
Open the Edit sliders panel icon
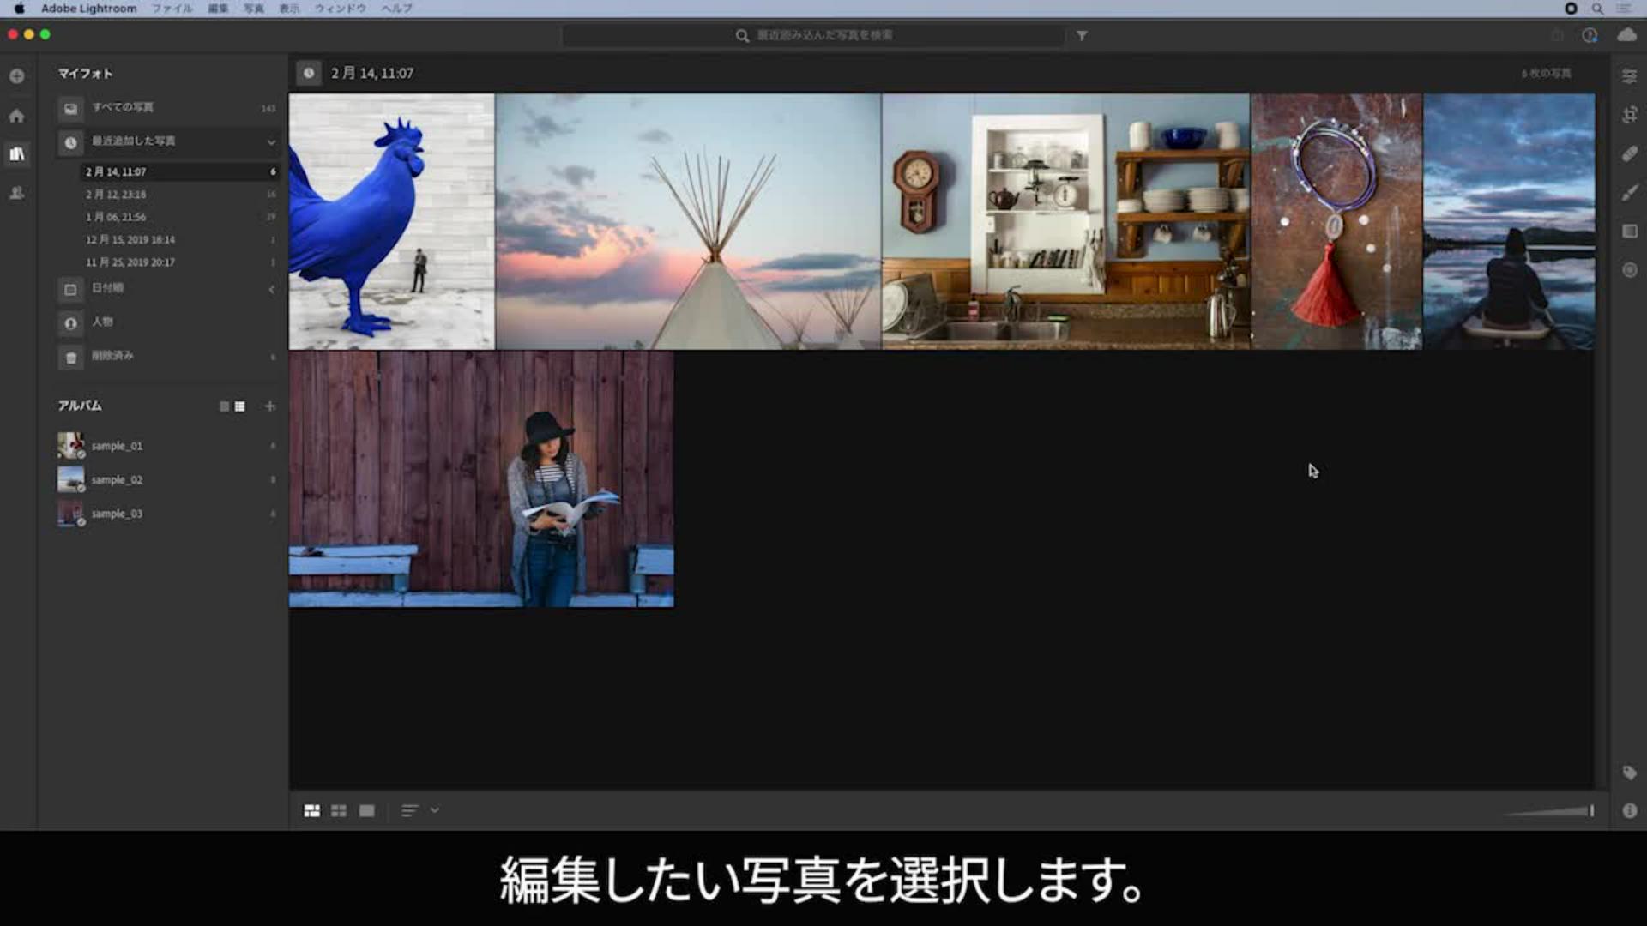1629,76
